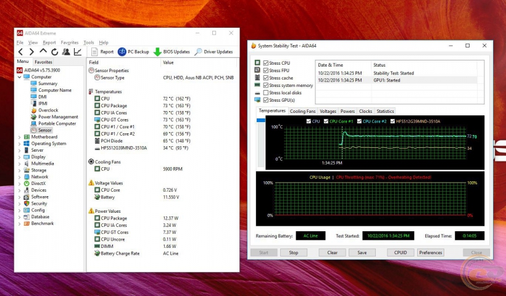Toggle CPU Core #1 graph legend checkbox

pyautogui.click(x=326, y=121)
